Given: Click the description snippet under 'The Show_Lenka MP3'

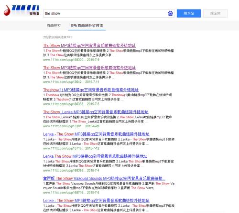Looking at the screenshot, I should (108, 119).
